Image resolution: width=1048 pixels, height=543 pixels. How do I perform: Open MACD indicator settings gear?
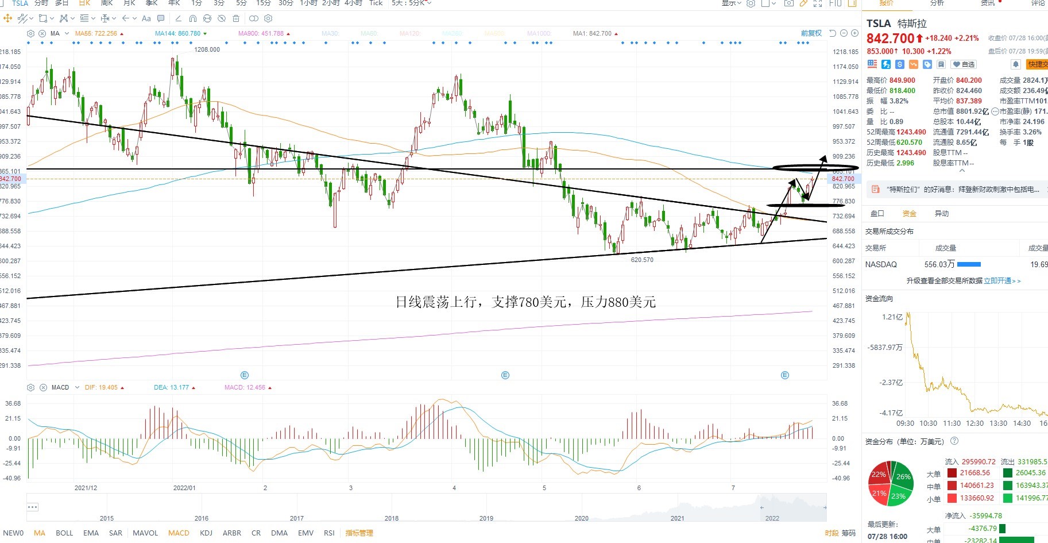[x=31, y=387]
